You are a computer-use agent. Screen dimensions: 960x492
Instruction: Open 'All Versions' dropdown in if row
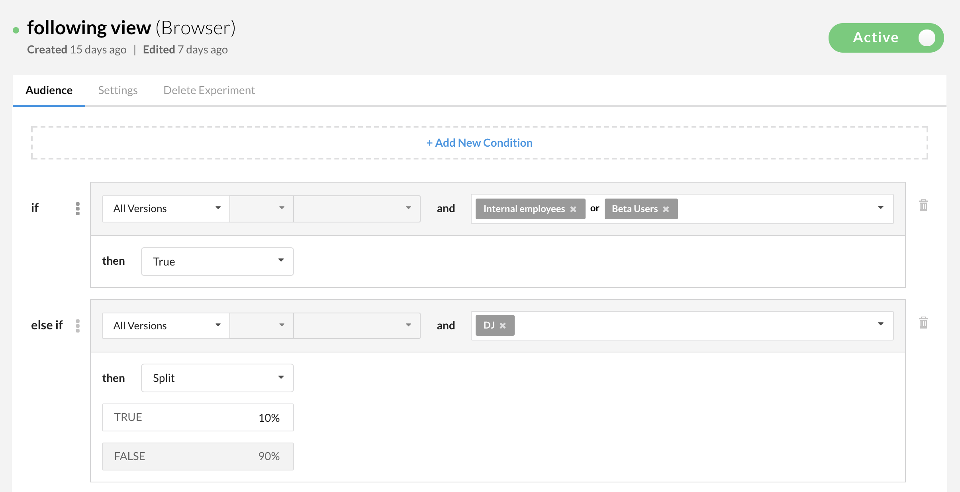click(166, 209)
